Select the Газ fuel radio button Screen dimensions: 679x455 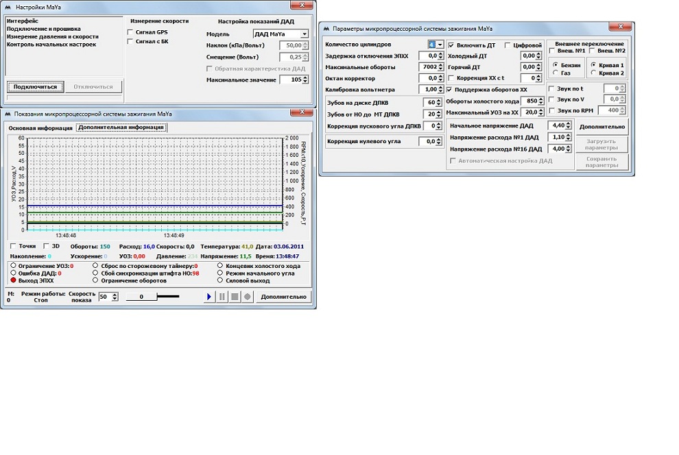coord(555,73)
